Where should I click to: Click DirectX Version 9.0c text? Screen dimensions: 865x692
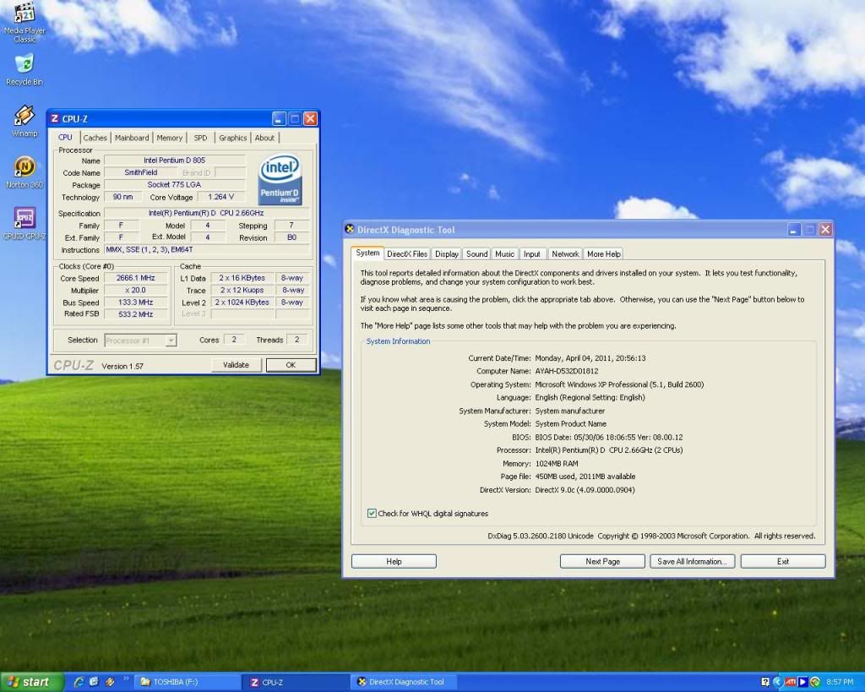coord(585,489)
